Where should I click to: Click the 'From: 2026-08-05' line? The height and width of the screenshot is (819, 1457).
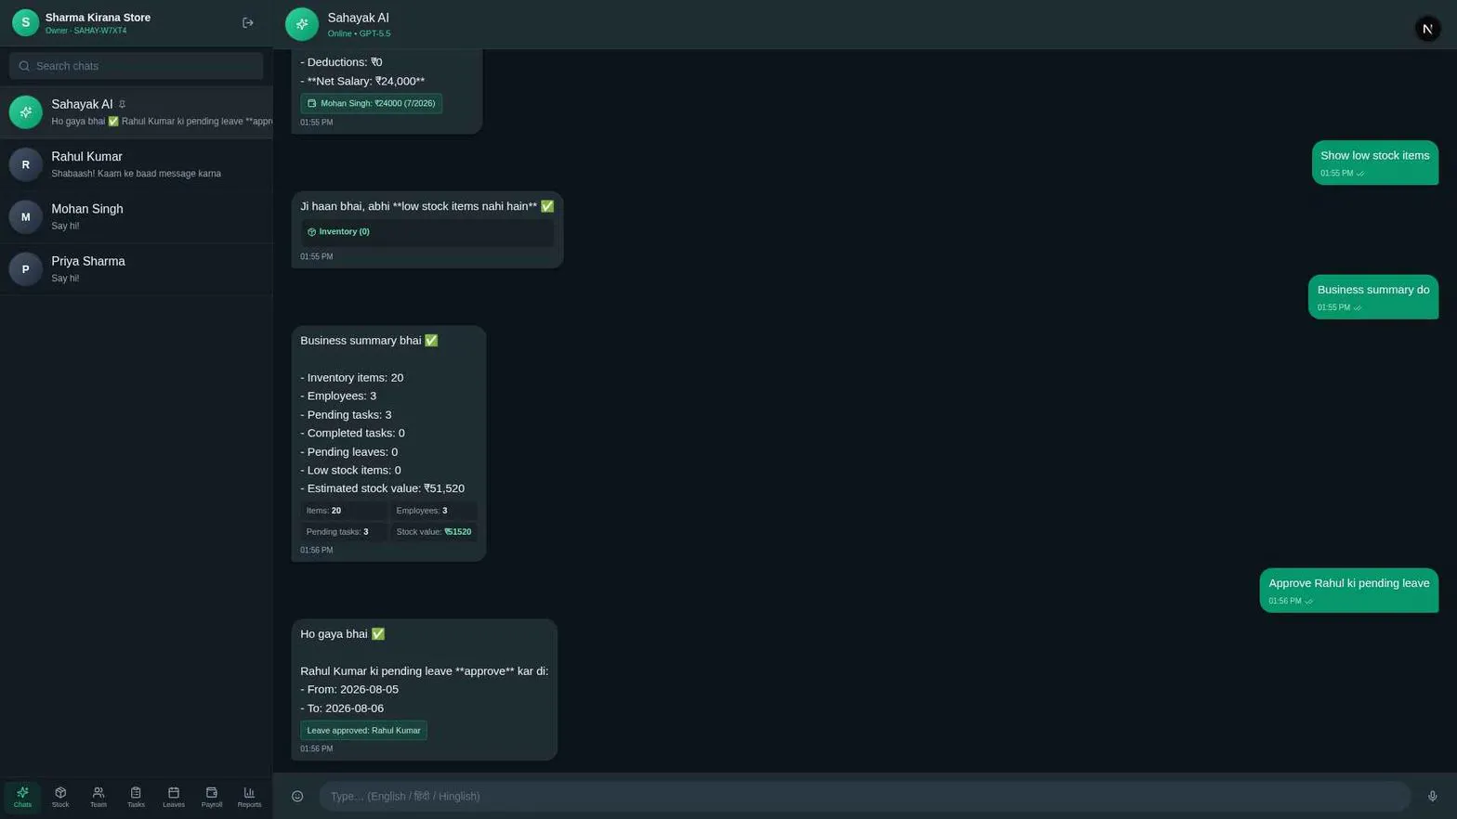349,690
